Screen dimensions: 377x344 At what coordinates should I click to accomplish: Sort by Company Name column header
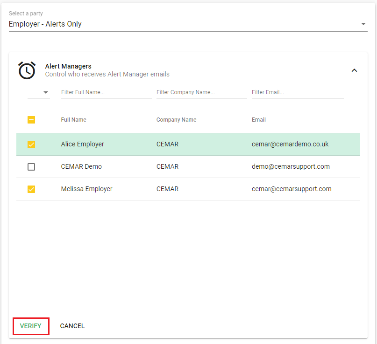tap(176, 120)
